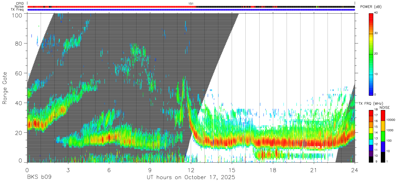Click the 9 label on UT hours axis
This screenshot has height=184, width=399.
coord(150,170)
